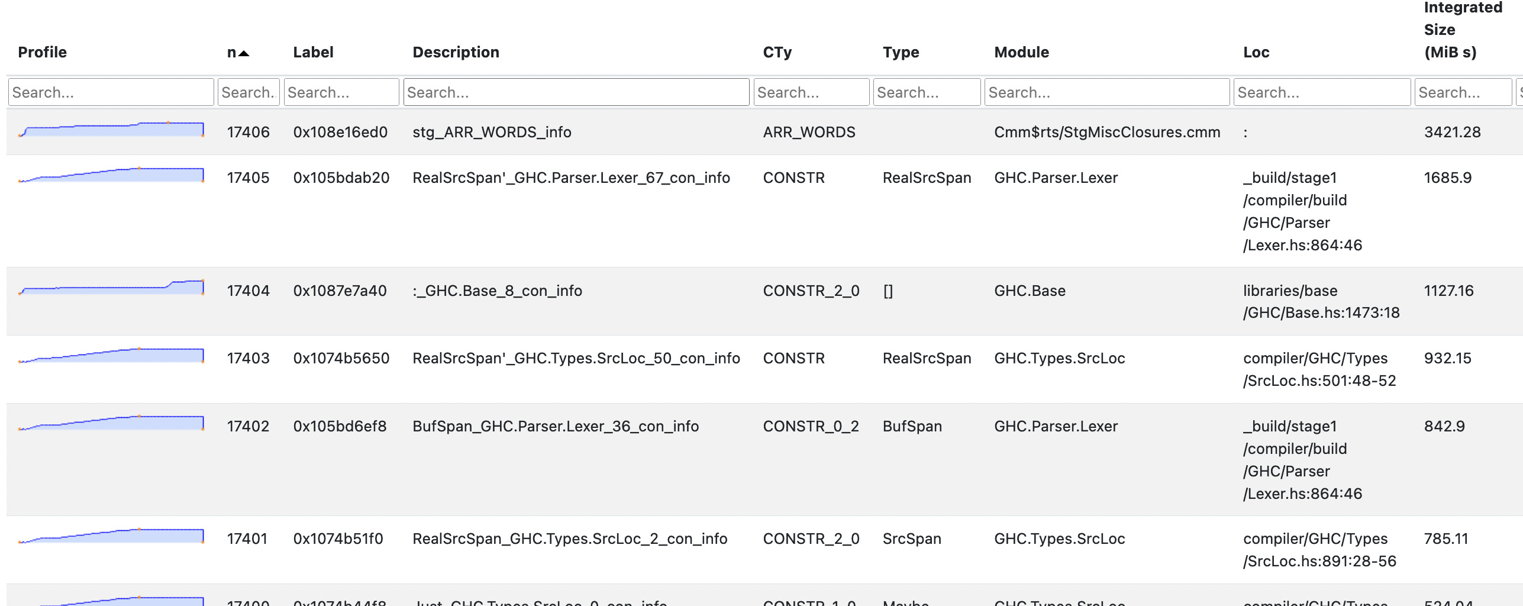Select BufSpan row profile sparkline
1523x606 pixels.
pyautogui.click(x=111, y=423)
